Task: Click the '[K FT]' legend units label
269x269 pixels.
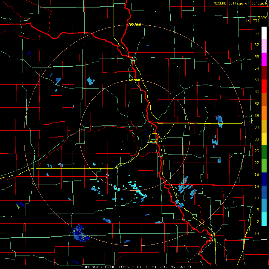Action: point(253,21)
